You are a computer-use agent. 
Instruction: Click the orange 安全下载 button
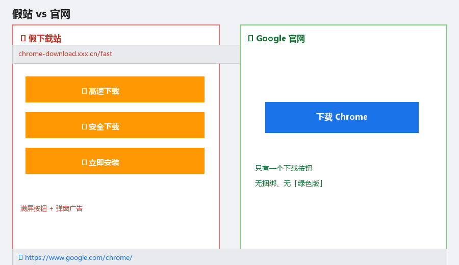click(115, 125)
